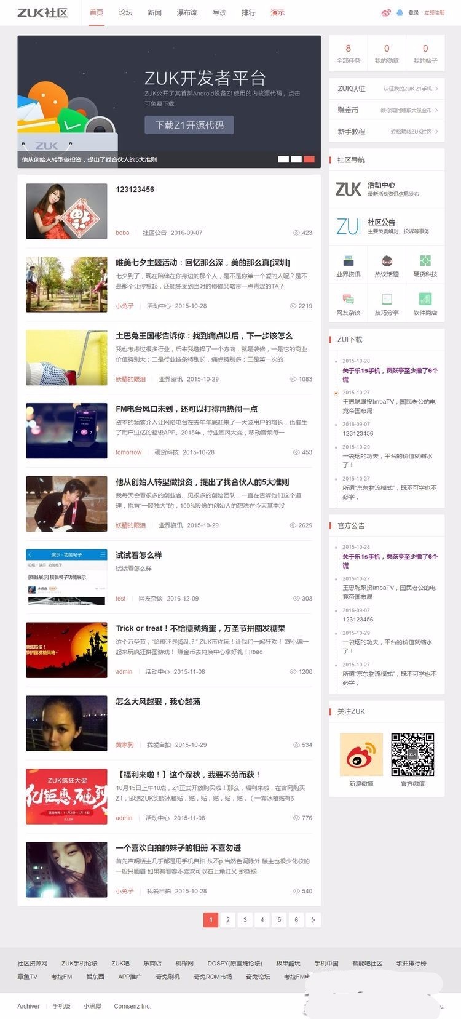Click Archiver link in footer

click(x=28, y=1006)
